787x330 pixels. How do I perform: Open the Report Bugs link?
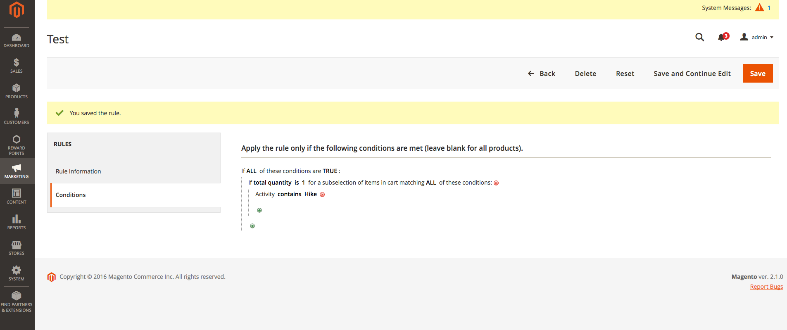pos(766,287)
